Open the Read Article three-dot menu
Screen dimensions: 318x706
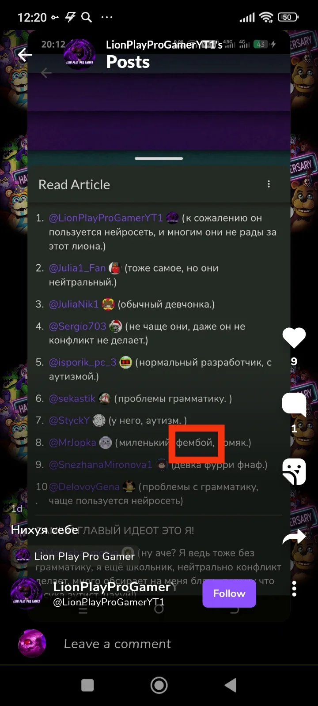[x=269, y=184]
